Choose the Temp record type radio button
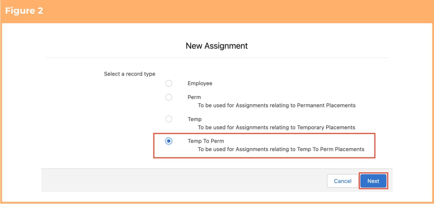The height and width of the screenshot is (204, 434). (x=169, y=119)
